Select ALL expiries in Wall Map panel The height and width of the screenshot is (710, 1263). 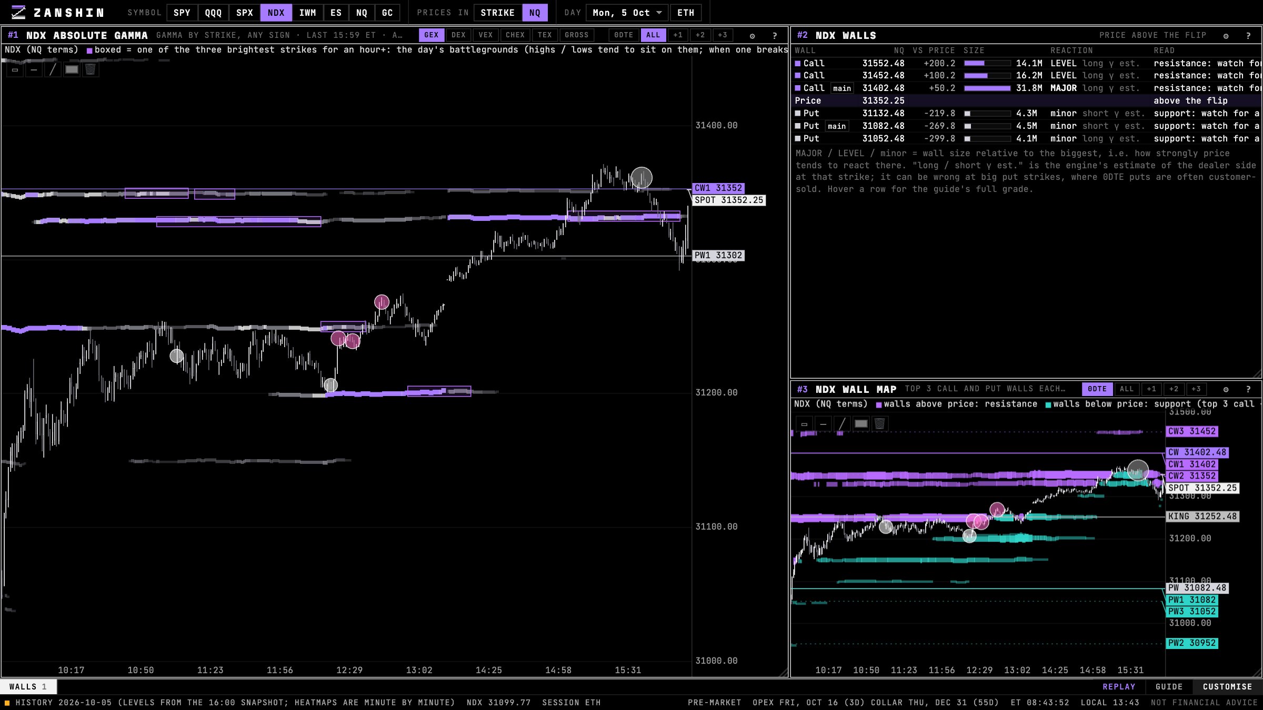coord(1127,389)
